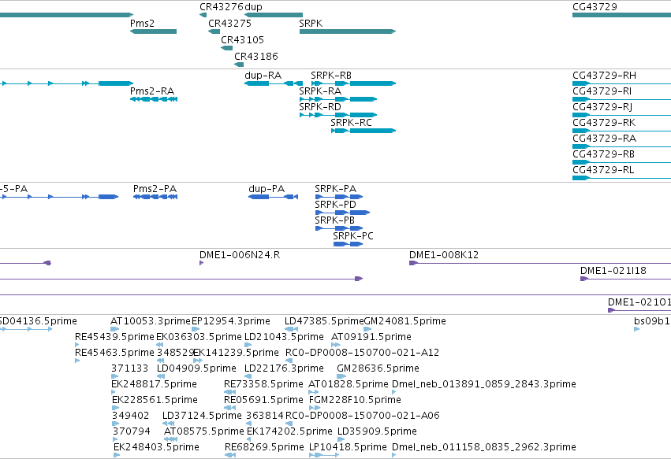The width and height of the screenshot is (671, 459).
Task: Select the CG43729-RL transcript
Action: point(622,178)
